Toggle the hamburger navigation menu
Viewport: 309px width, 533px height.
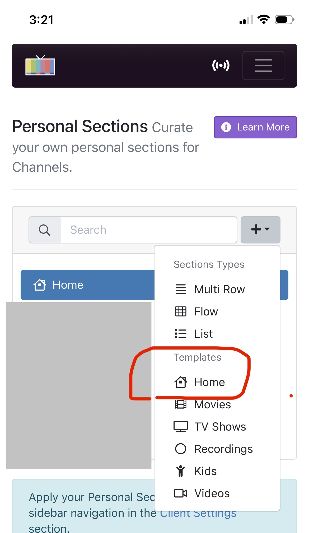click(263, 65)
